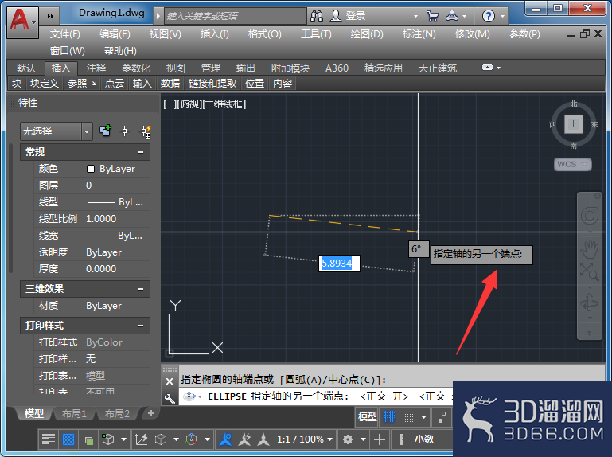Switch to the 注释 ribbon tab
Viewport: 612px width, 457px height.
(96, 68)
